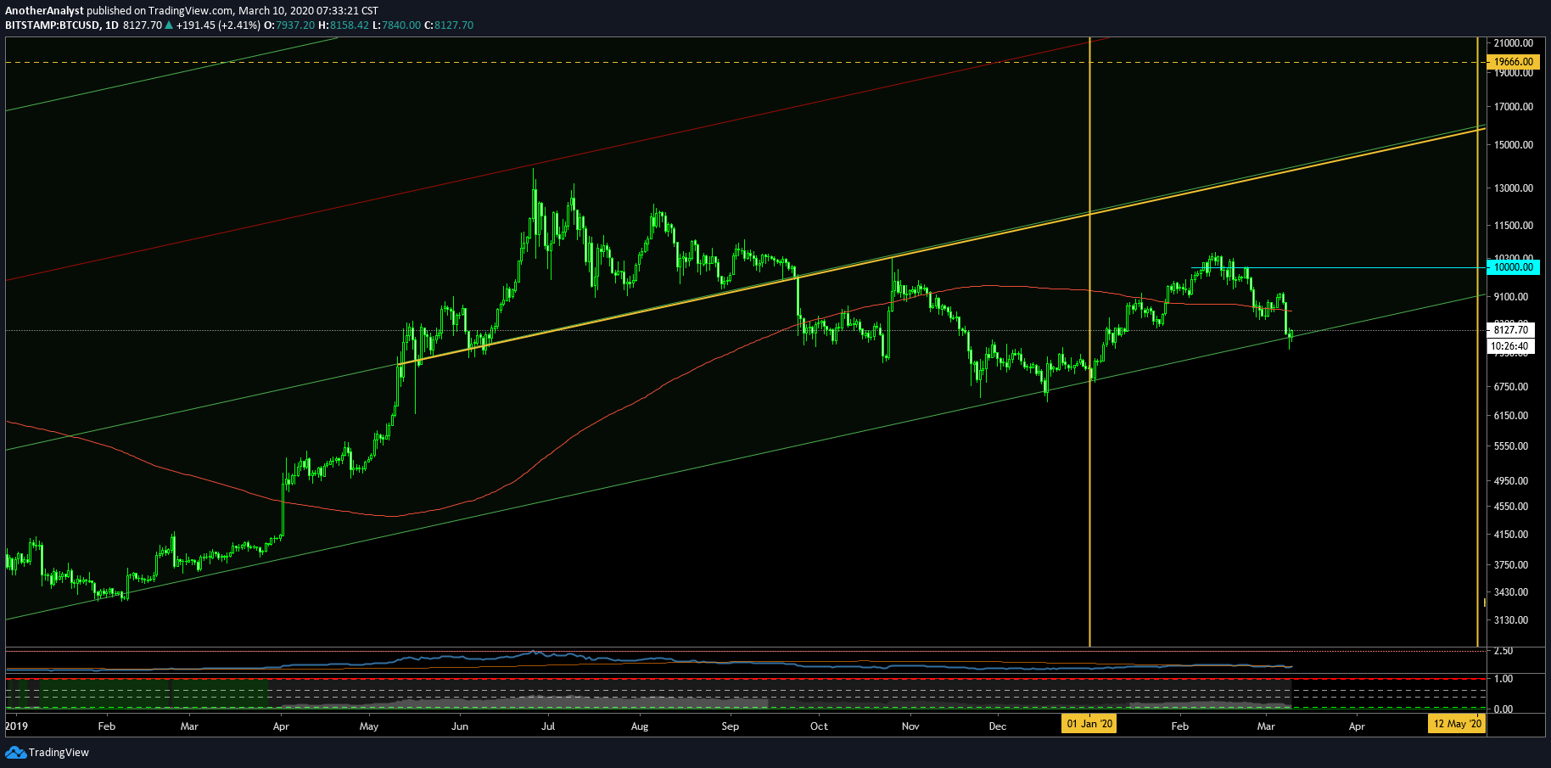The width and height of the screenshot is (1551, 768).
Task: Click the 6750.00 price axis label
Action: (1511, 387)
